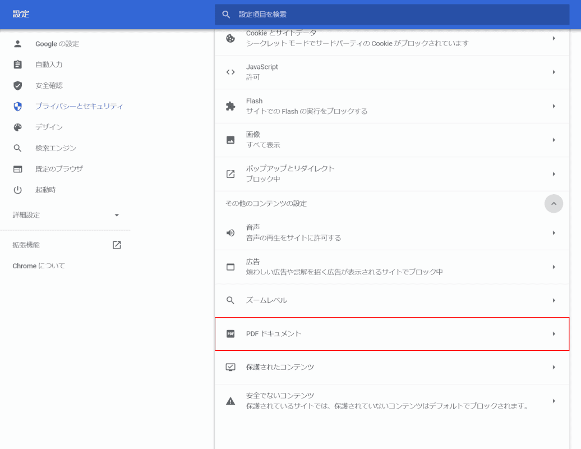
Task: Open 検索エンジン settings section
Action: (x=56, y=148)
